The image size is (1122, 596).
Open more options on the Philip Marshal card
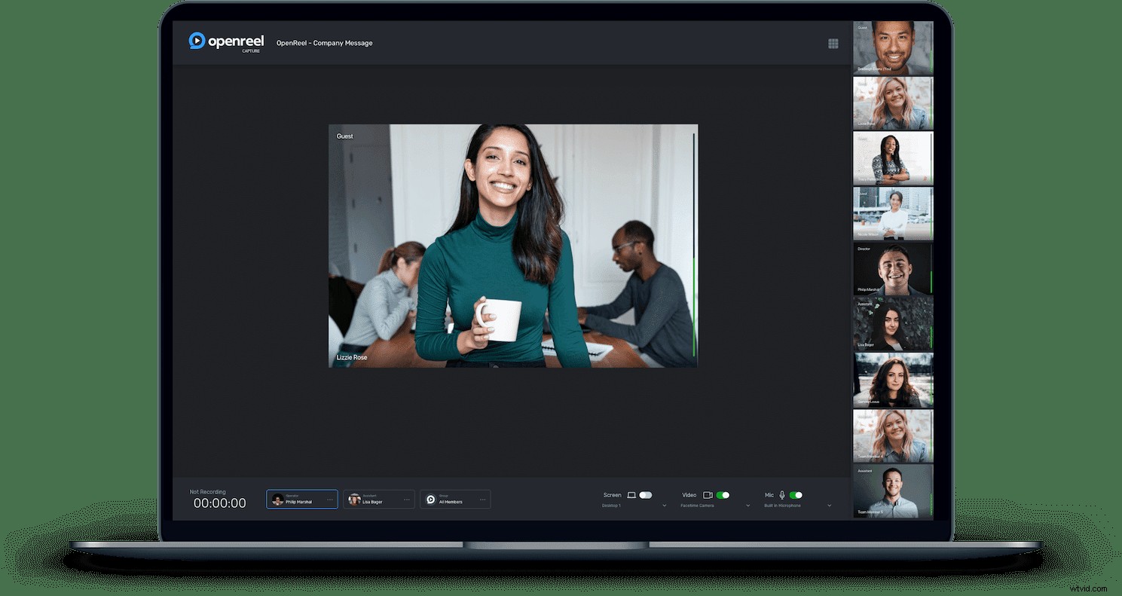tap(330, 499)
